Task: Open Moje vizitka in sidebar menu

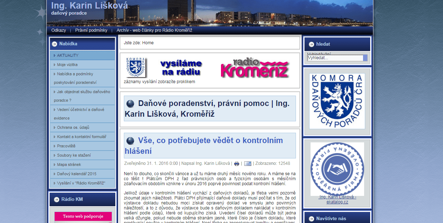Action: tap(67, 65)
